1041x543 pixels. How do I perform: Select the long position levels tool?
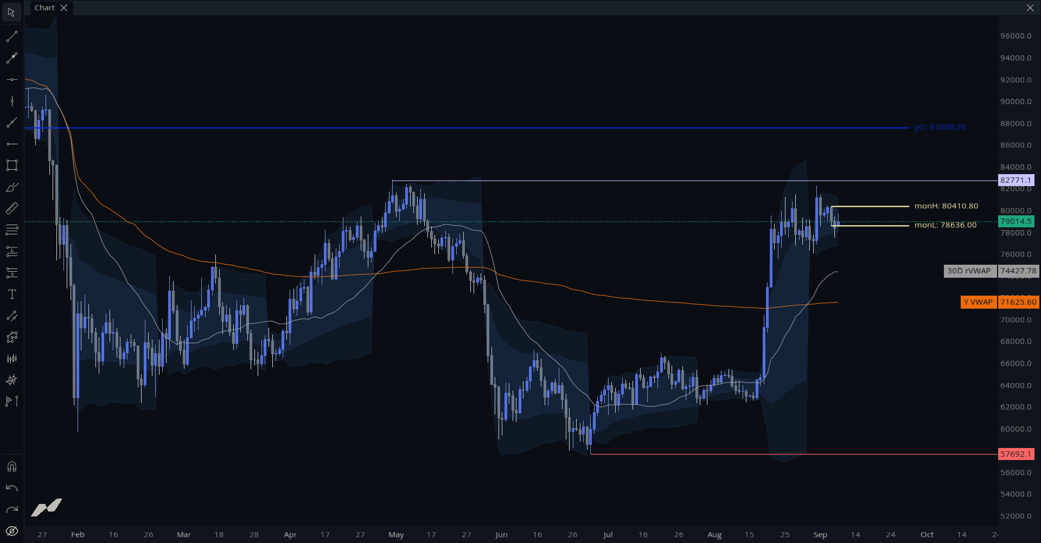[11, 251]
